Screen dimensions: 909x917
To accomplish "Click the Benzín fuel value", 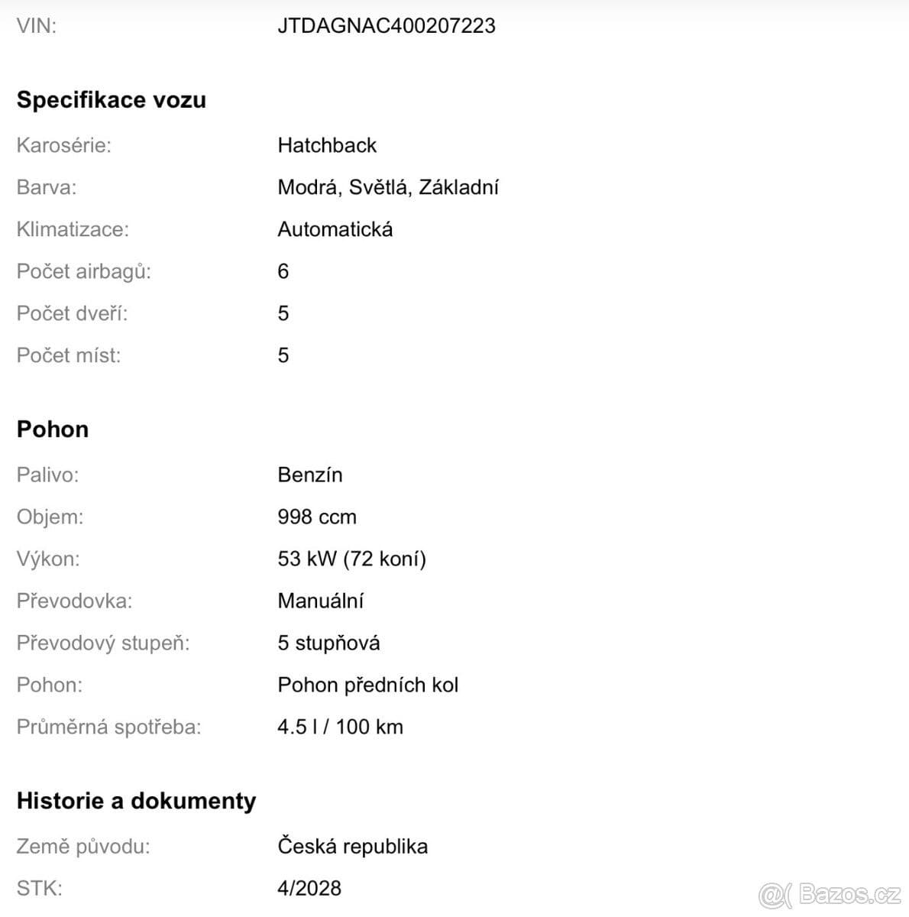I will point(310,475).
